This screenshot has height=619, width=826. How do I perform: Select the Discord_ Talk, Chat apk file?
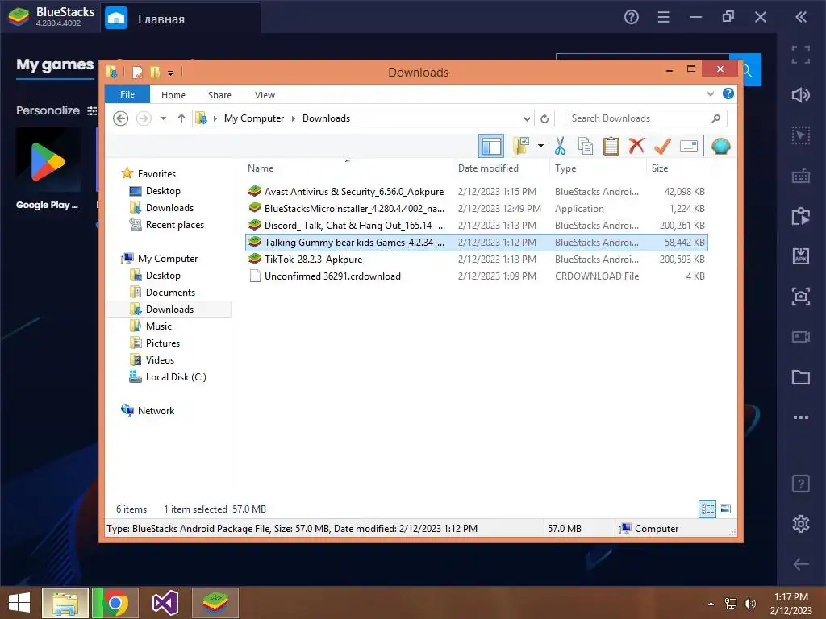tap(476, 226)
